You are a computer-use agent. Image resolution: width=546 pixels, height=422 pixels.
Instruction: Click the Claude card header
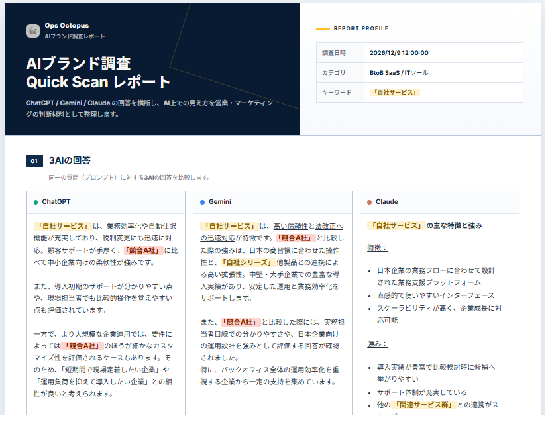(439, 202)
